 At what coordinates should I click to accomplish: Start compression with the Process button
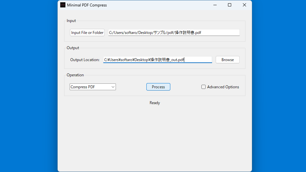click(158, 87)
